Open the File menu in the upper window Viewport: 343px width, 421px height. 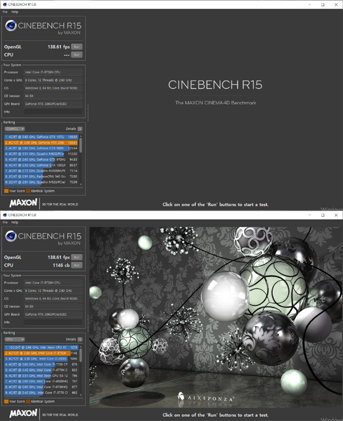coord(5,12)
